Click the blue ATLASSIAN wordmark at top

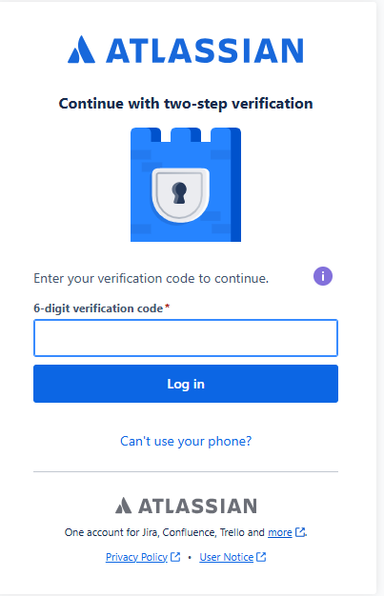pos(205,50)
